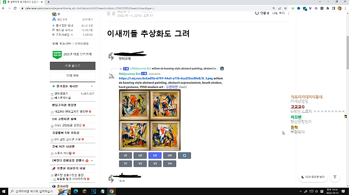
Task: Open the post's three-dot options menu
Action: (289, 13)
